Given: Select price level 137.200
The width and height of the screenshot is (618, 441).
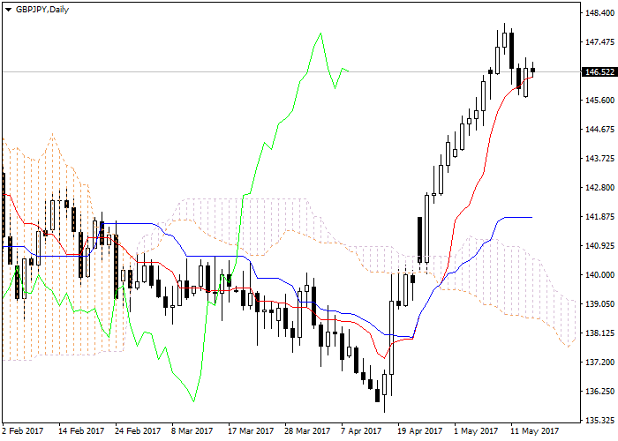Looking at the screenshot, I should [599, 363].
